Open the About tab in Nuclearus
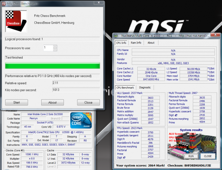 coord(151,43)
